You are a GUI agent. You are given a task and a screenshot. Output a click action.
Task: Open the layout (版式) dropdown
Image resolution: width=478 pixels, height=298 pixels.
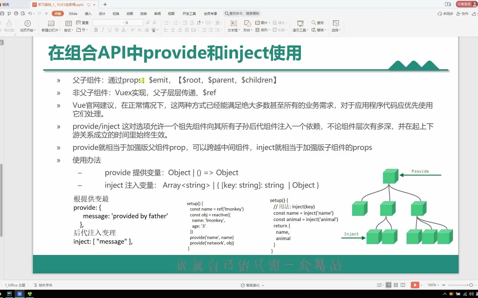click(x=68, y=30)
